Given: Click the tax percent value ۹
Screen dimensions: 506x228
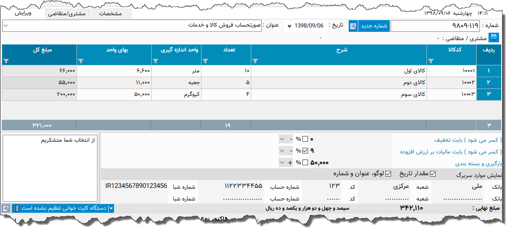Looking at the screenshot, I should coord(312,150).
